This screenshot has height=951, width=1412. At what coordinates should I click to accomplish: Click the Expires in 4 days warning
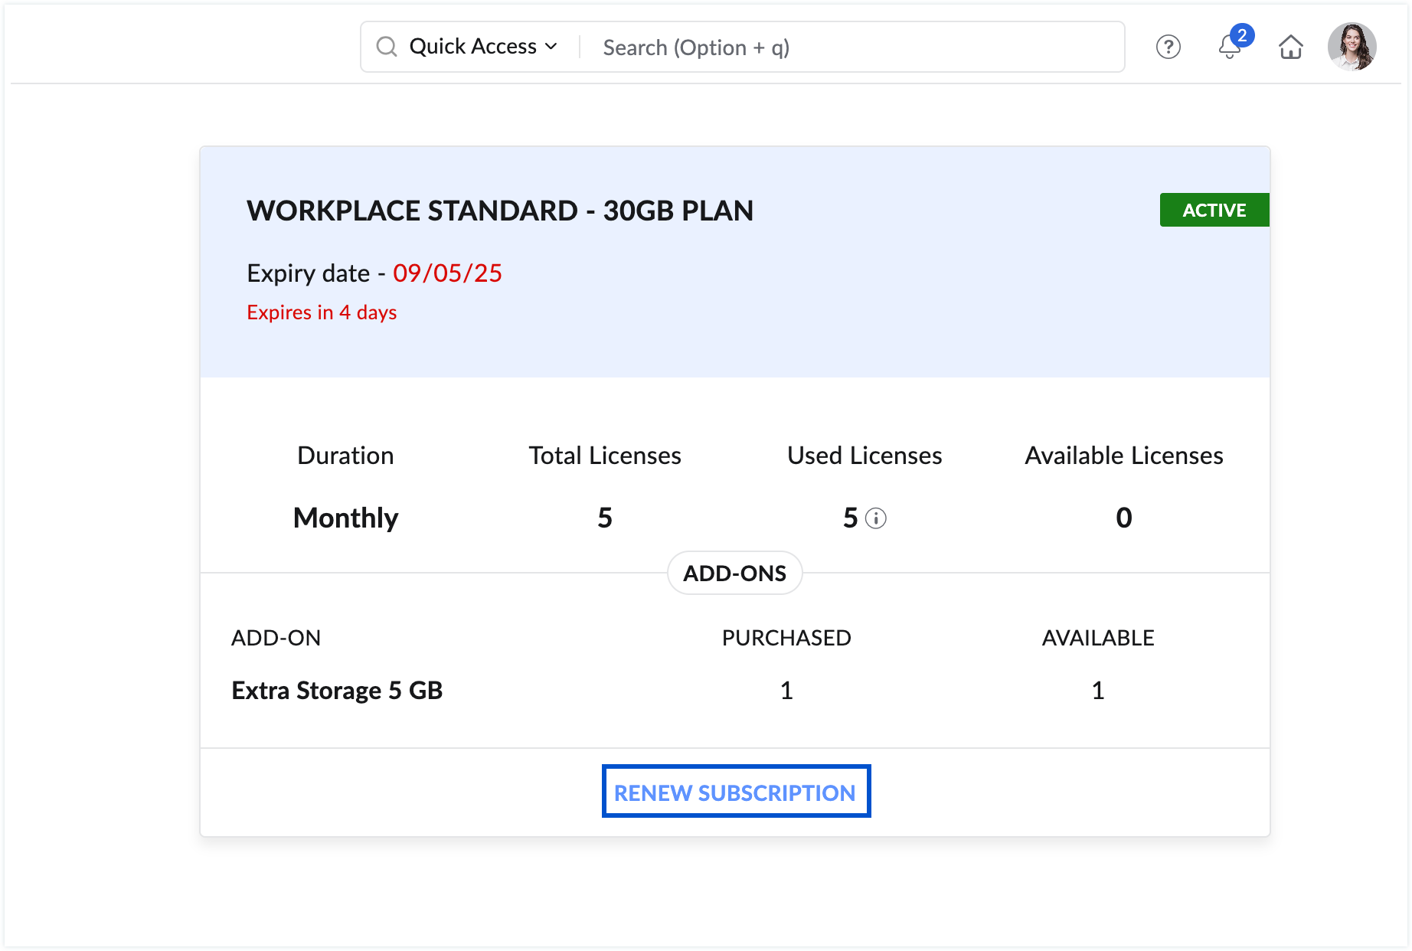coord(322,312)
